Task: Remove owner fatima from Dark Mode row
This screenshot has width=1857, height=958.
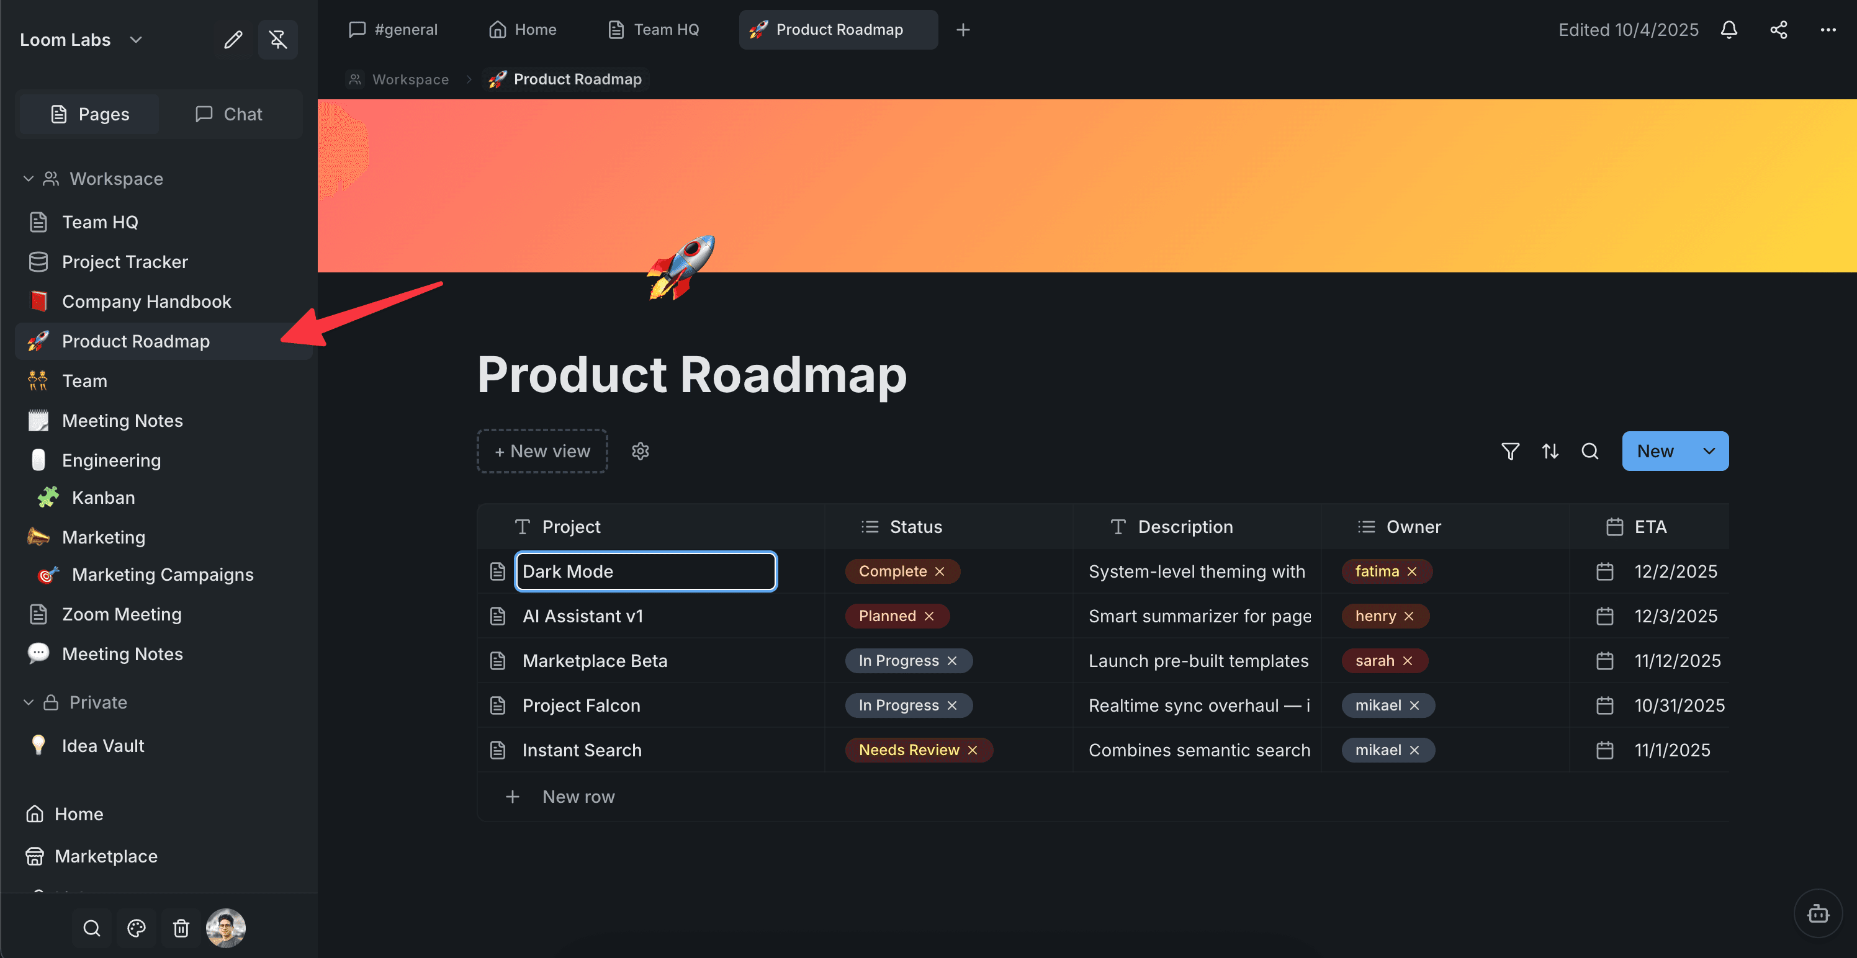Action: tap(1413, 571)
